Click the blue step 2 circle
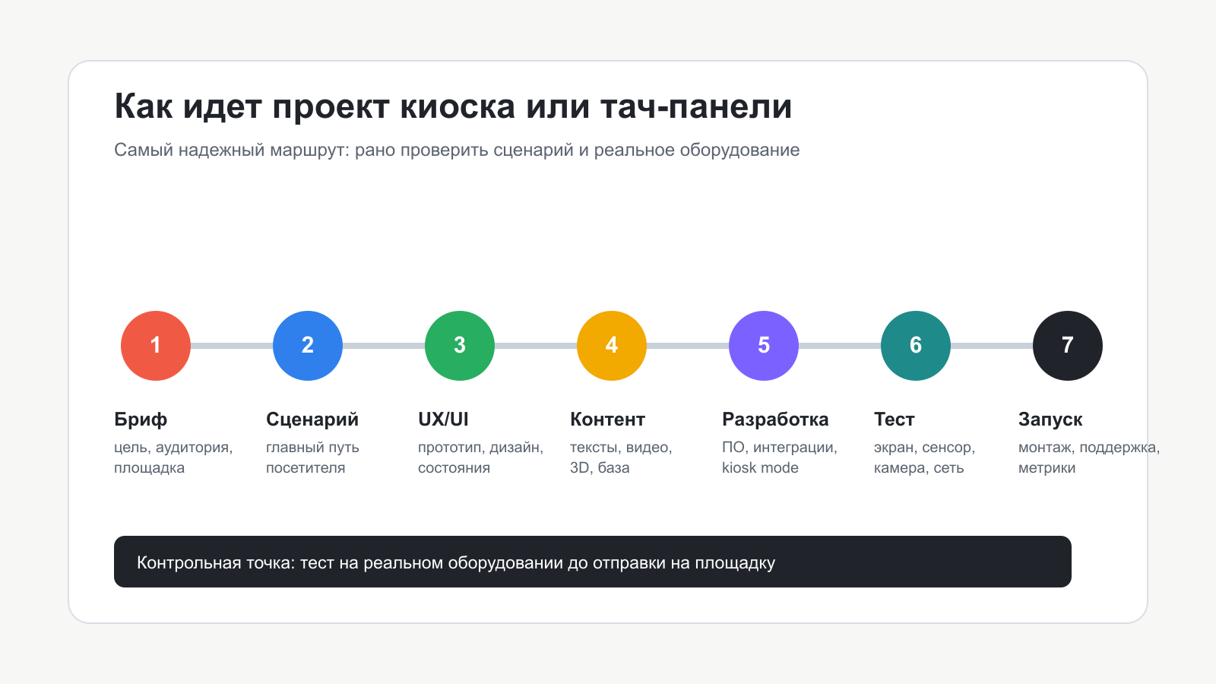Screen dimensions: 1216x684 pyautogui.click(x=308, y=346)
